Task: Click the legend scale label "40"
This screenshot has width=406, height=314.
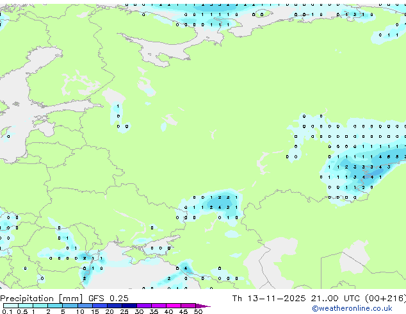Action: coord(168,311)
